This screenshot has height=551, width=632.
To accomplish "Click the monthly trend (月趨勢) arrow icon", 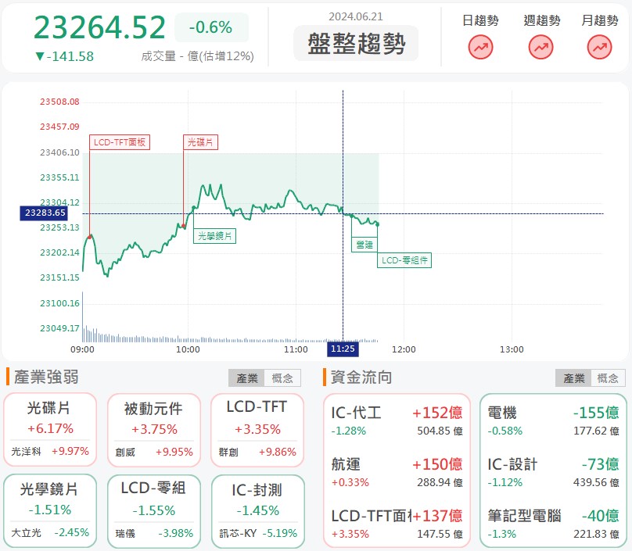I will (600, 47).
